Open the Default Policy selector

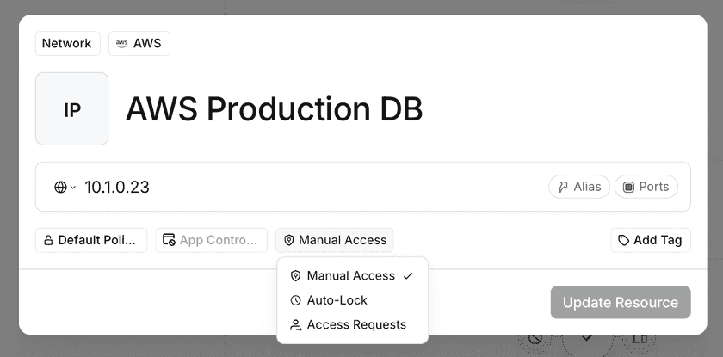[x=91, y=240]
